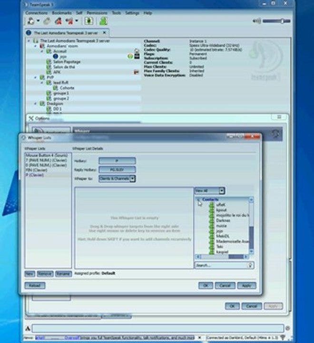Viewport: 314px width, 343px height.
Task: Select the FIN (Clavier) whisper list
Action: pos(37,170)
